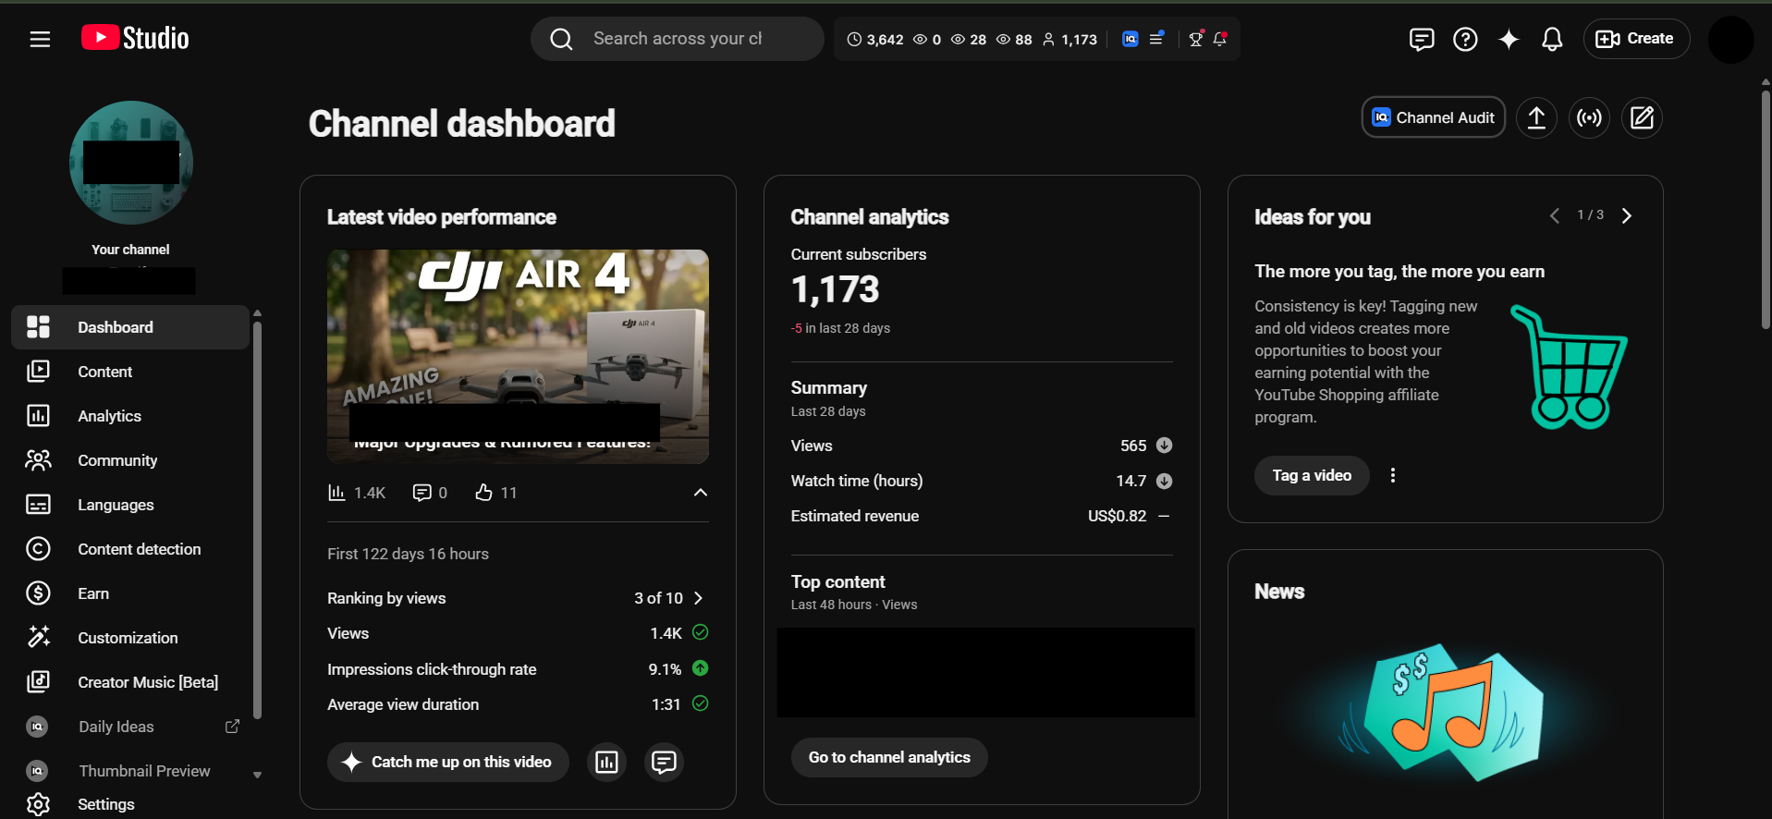Click the News music illustration

(x=1446, y=712)
